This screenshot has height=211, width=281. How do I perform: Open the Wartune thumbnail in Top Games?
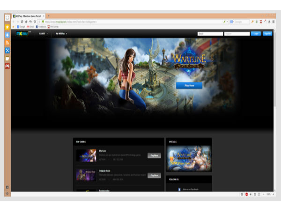click(x=86, y=156)
